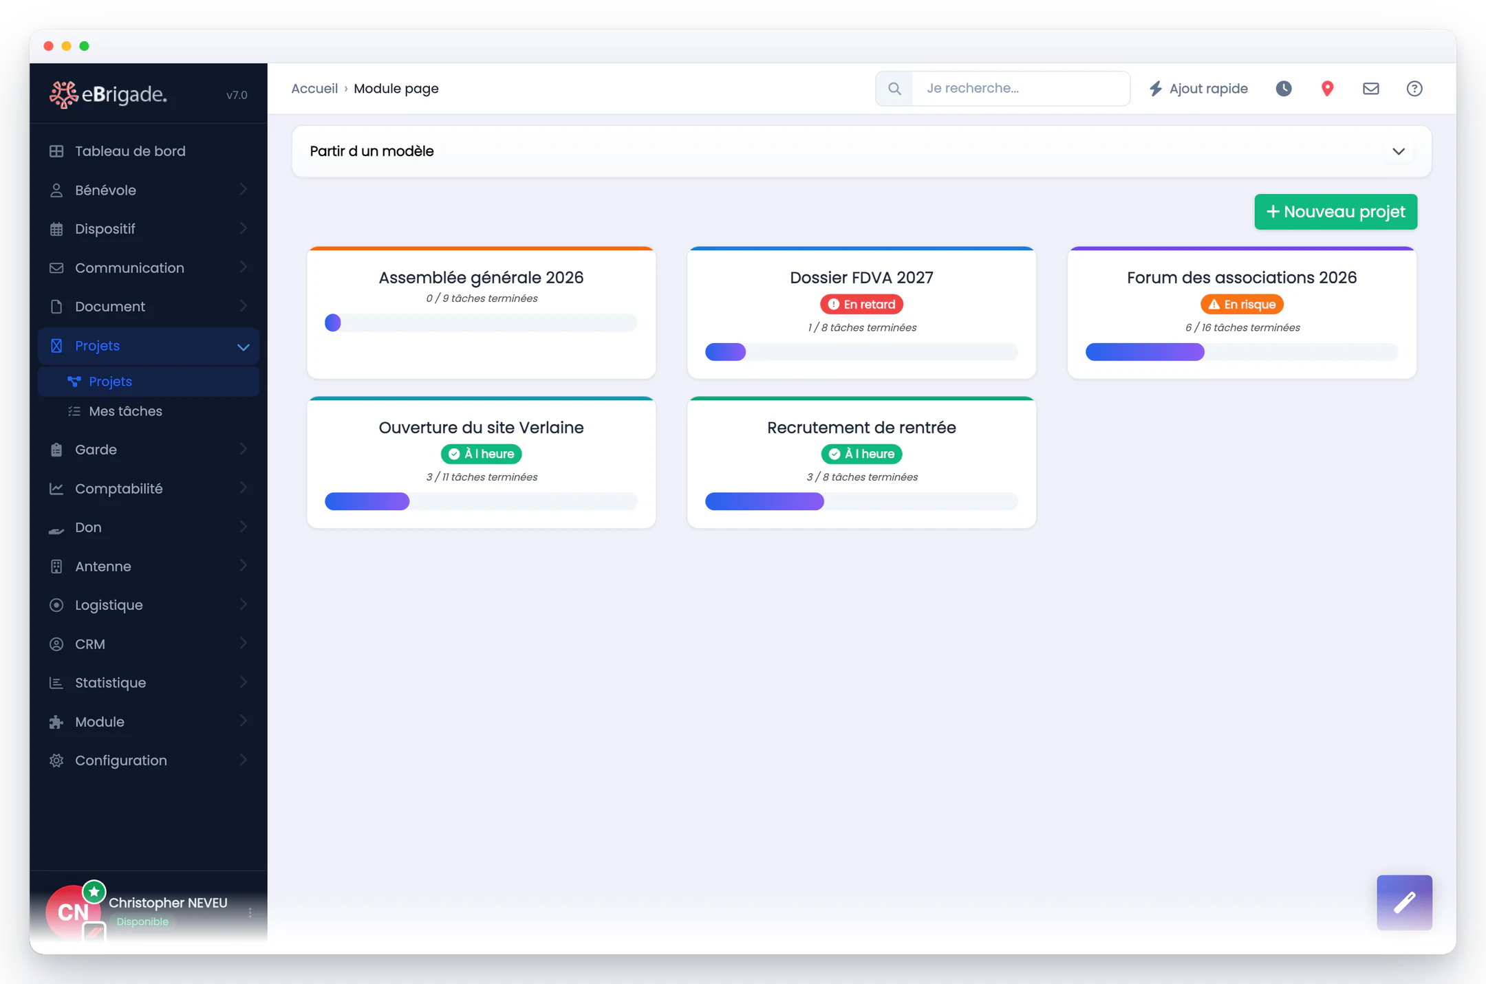
Task: Click the Je recherche search field
Action: [x=1021, y=89]
